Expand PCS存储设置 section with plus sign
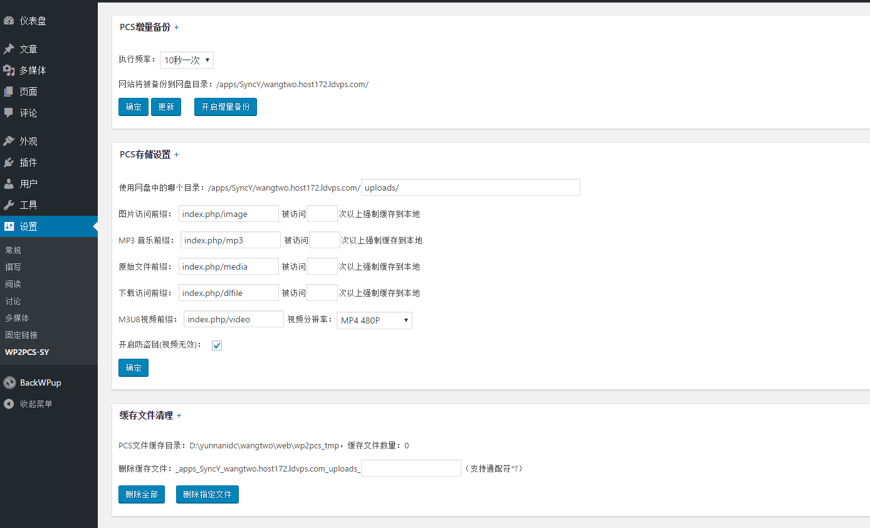This screenshot has width=870, height=528. coord(176,155)
